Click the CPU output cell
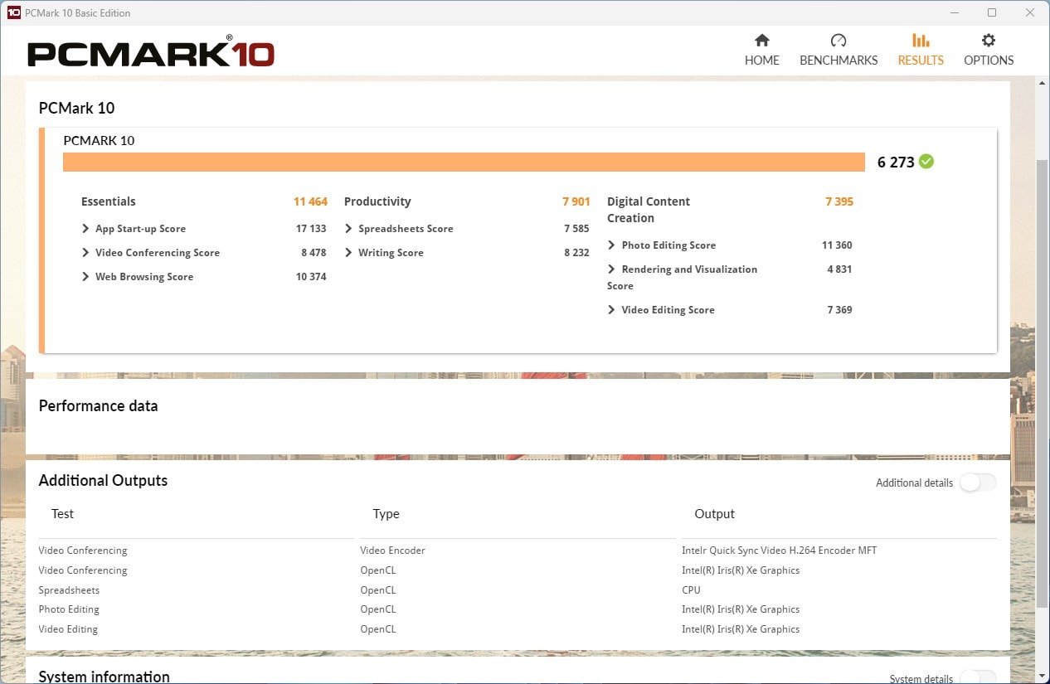Image resolution: width=1050 pixels, height=684 pixels. coord(691,590)
